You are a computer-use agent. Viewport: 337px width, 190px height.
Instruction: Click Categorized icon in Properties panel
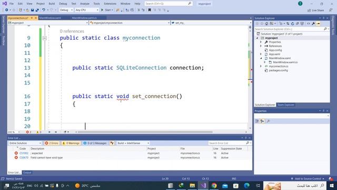[x=257, y=121]
